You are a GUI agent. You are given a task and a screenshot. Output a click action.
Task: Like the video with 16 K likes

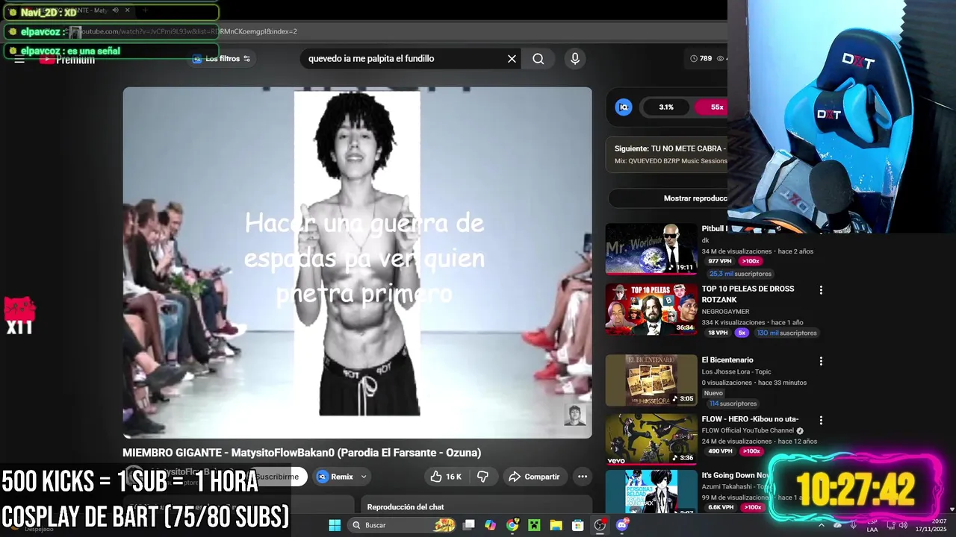pyautogui.click(x=446, y=477)
